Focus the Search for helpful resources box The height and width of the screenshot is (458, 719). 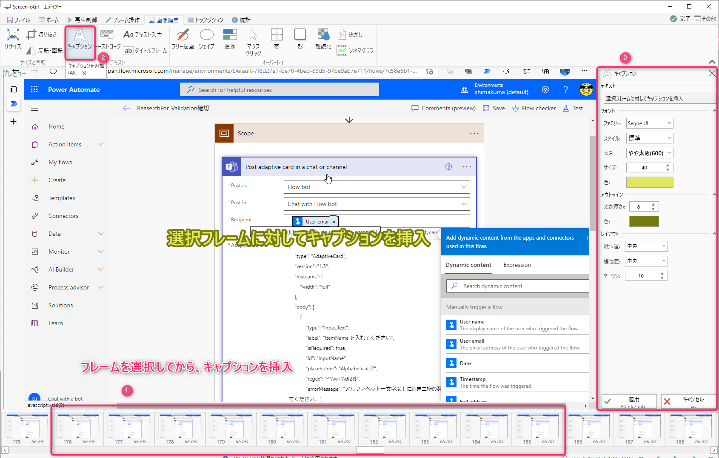click(x=280, y=90)
